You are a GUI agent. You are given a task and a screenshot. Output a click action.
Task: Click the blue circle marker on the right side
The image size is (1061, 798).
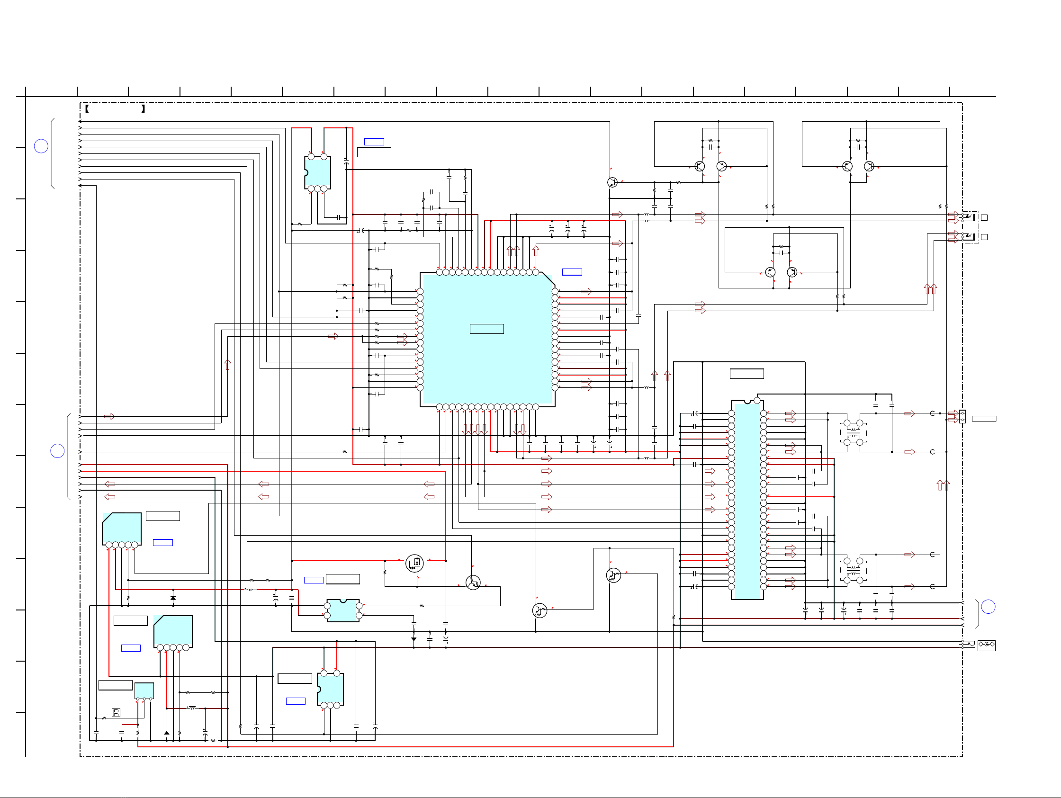point(988,607)
